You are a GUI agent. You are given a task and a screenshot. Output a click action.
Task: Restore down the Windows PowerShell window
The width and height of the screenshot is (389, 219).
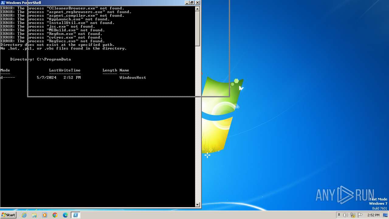point(192,3)
